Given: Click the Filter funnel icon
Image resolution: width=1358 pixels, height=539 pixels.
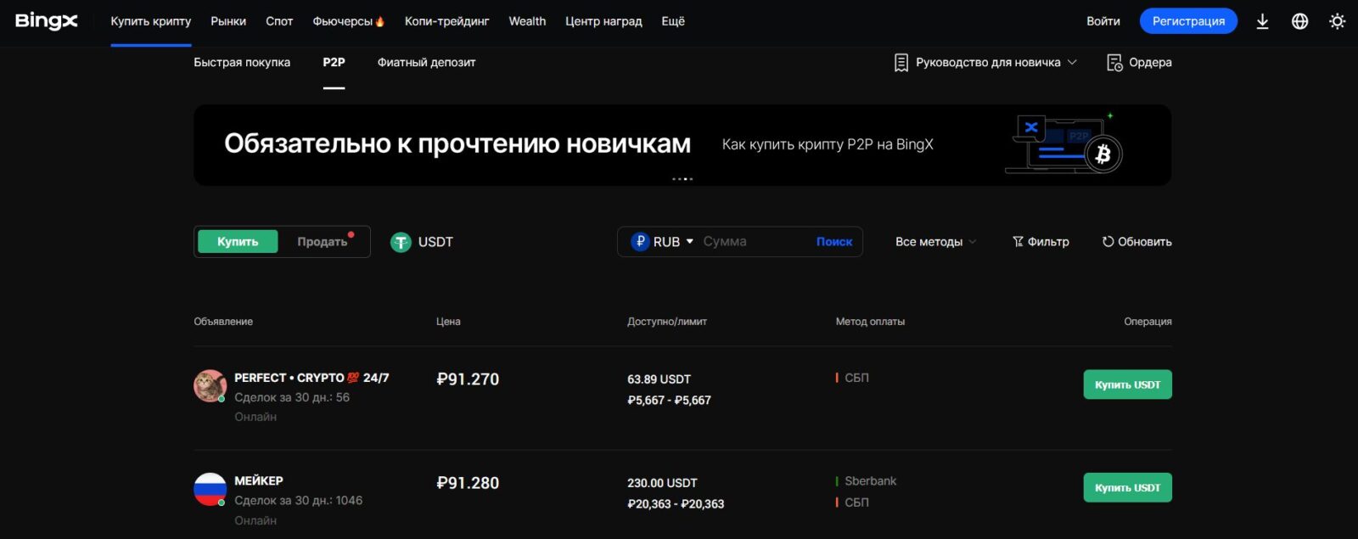Looking at the screenshot, I should pos(1018,242).
